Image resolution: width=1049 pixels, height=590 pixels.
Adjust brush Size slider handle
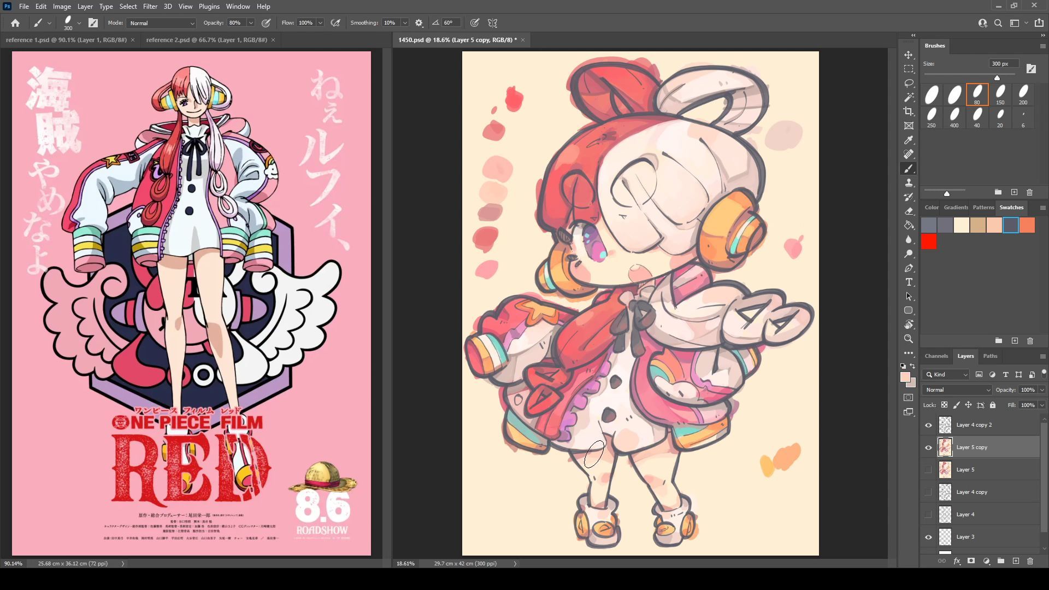coord(997,78)
